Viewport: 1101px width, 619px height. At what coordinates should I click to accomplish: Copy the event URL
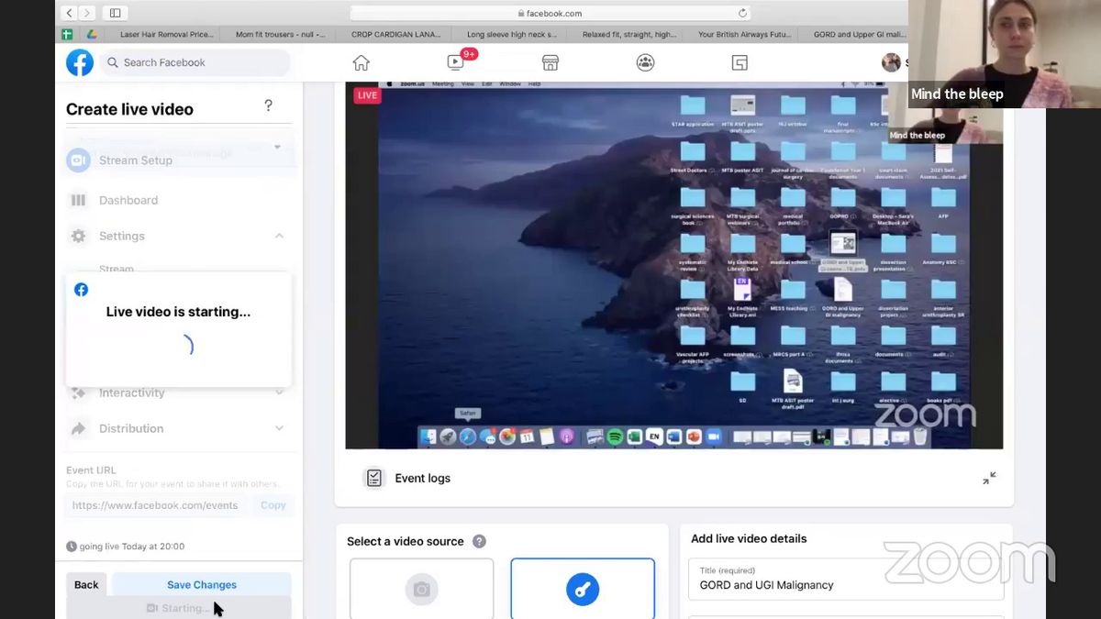pyautogui.click(x=272, y=505)
